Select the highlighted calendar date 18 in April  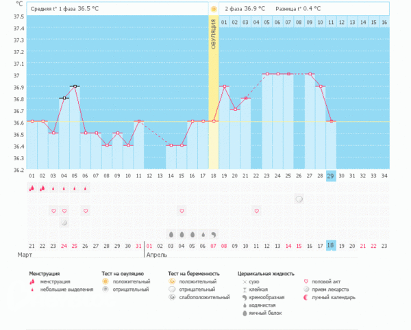tap(331, 245)
